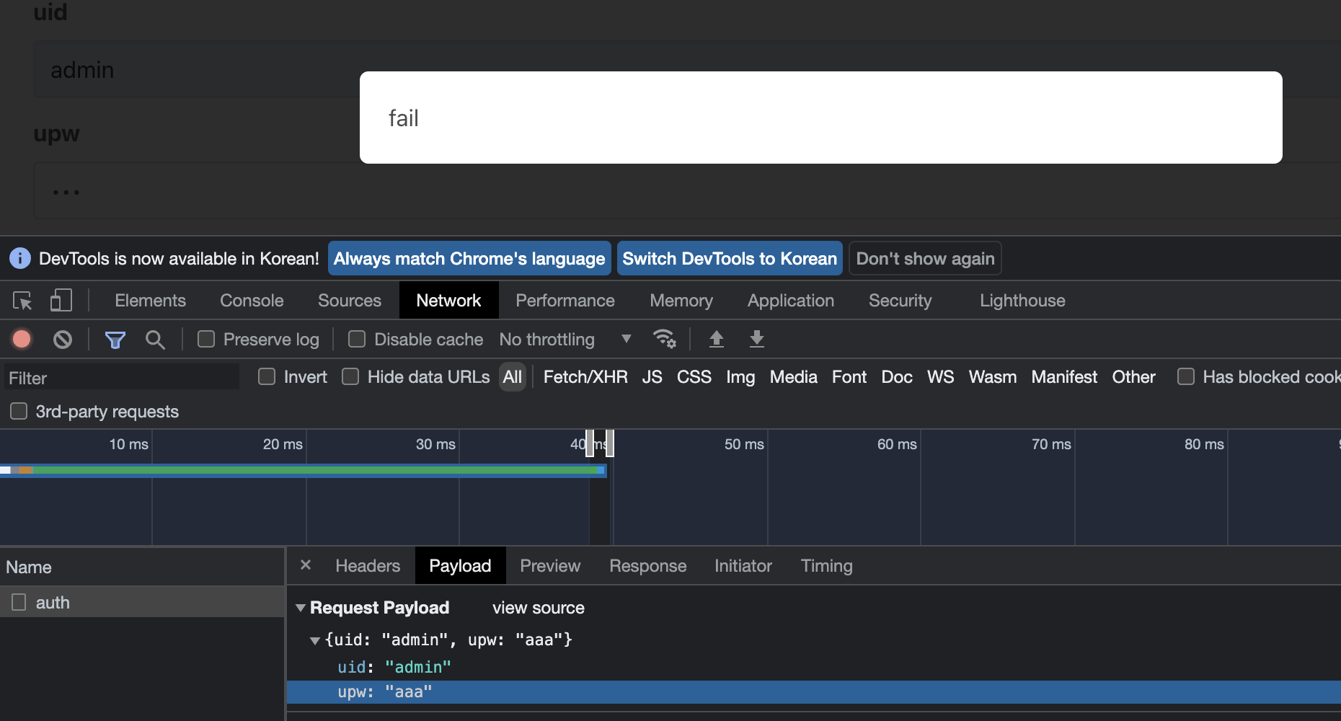Export HAR file with download arrow
This screenshot has width=1341, height=721.
pos(756,339)
